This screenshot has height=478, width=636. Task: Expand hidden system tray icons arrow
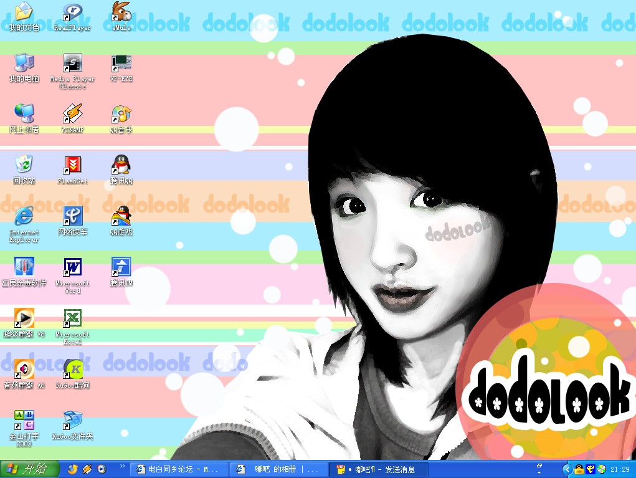(x=567, y=469)
